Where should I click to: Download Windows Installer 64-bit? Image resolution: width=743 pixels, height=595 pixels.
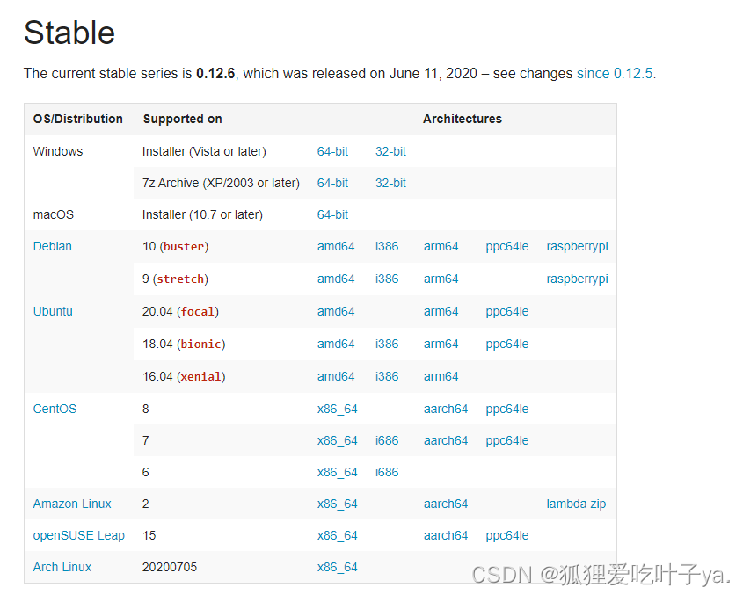pos(332,151)
